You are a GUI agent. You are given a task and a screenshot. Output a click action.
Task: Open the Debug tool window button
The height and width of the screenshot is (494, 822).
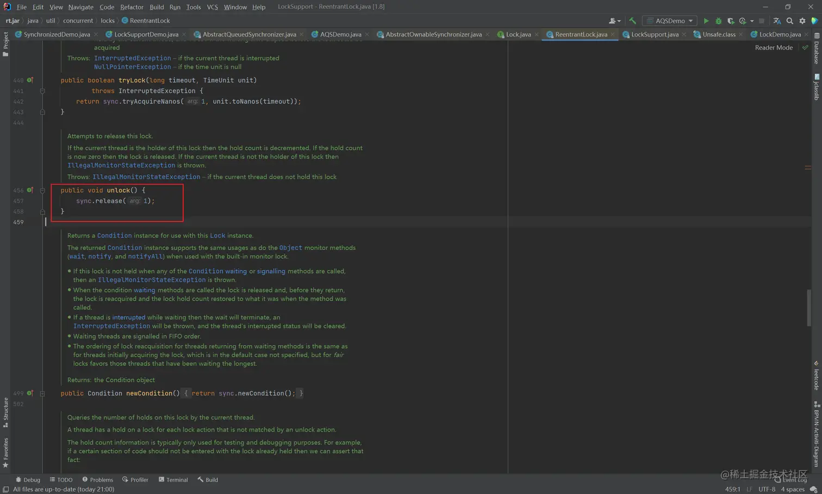point(28,480)
